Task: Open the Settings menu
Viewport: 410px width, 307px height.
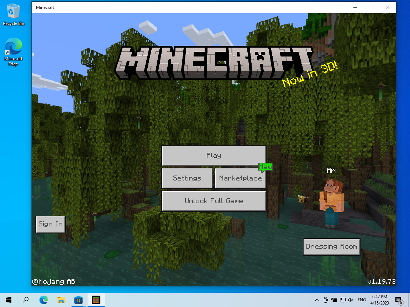Action: 187,178
